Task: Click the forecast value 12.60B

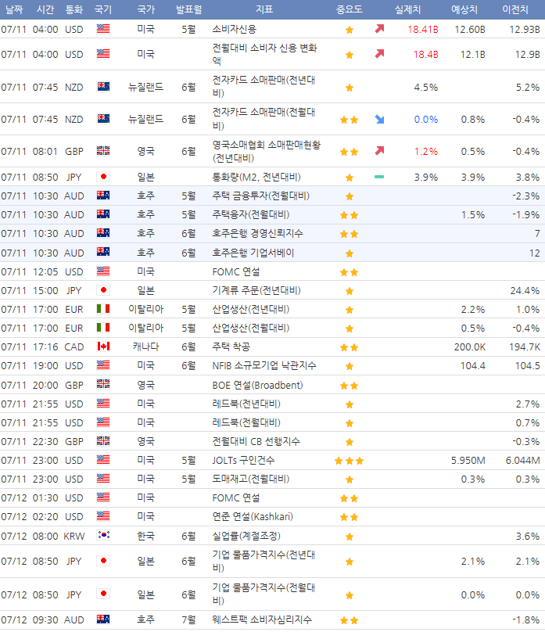Action: coord(470,30)
